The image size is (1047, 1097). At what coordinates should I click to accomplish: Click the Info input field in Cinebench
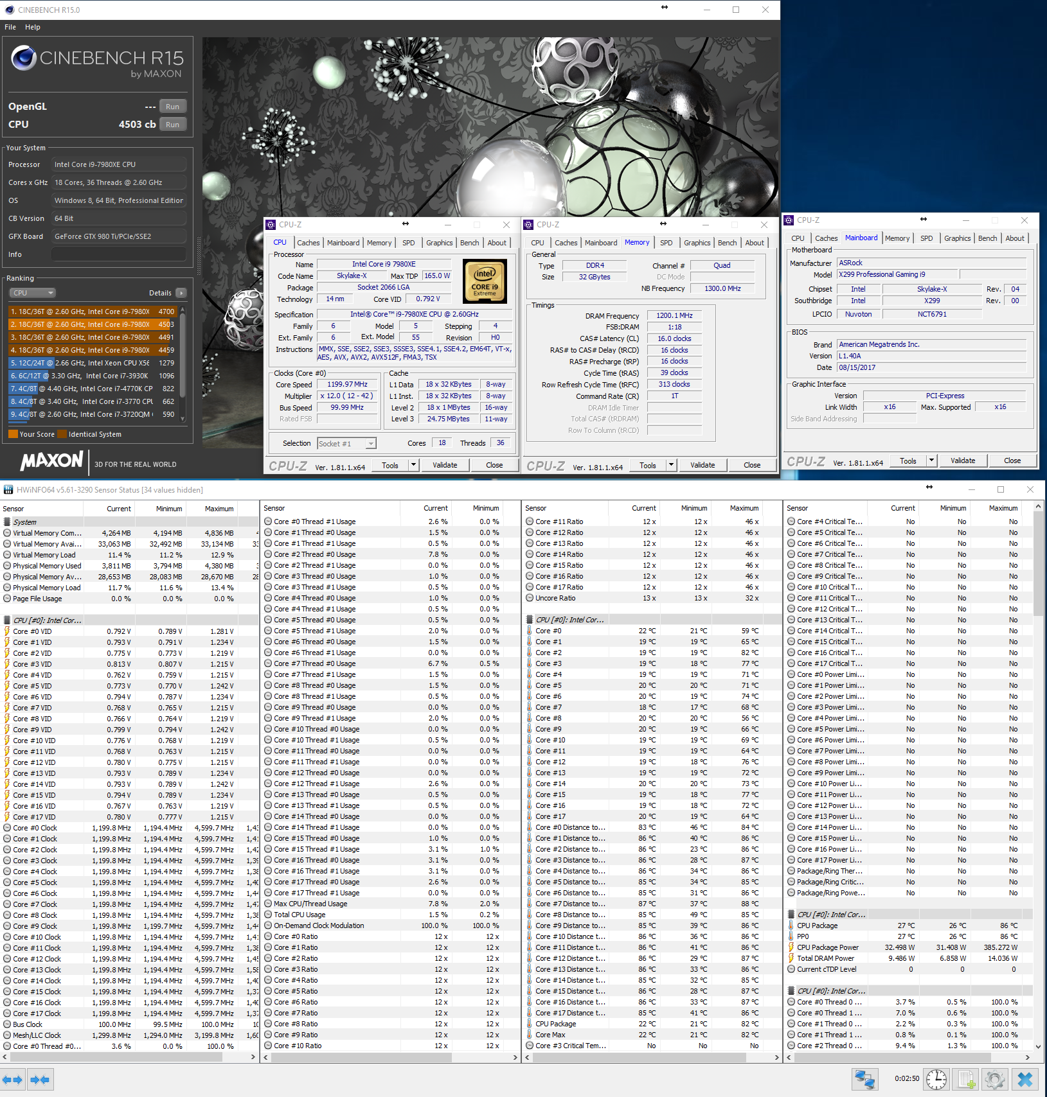pos(119,254)
